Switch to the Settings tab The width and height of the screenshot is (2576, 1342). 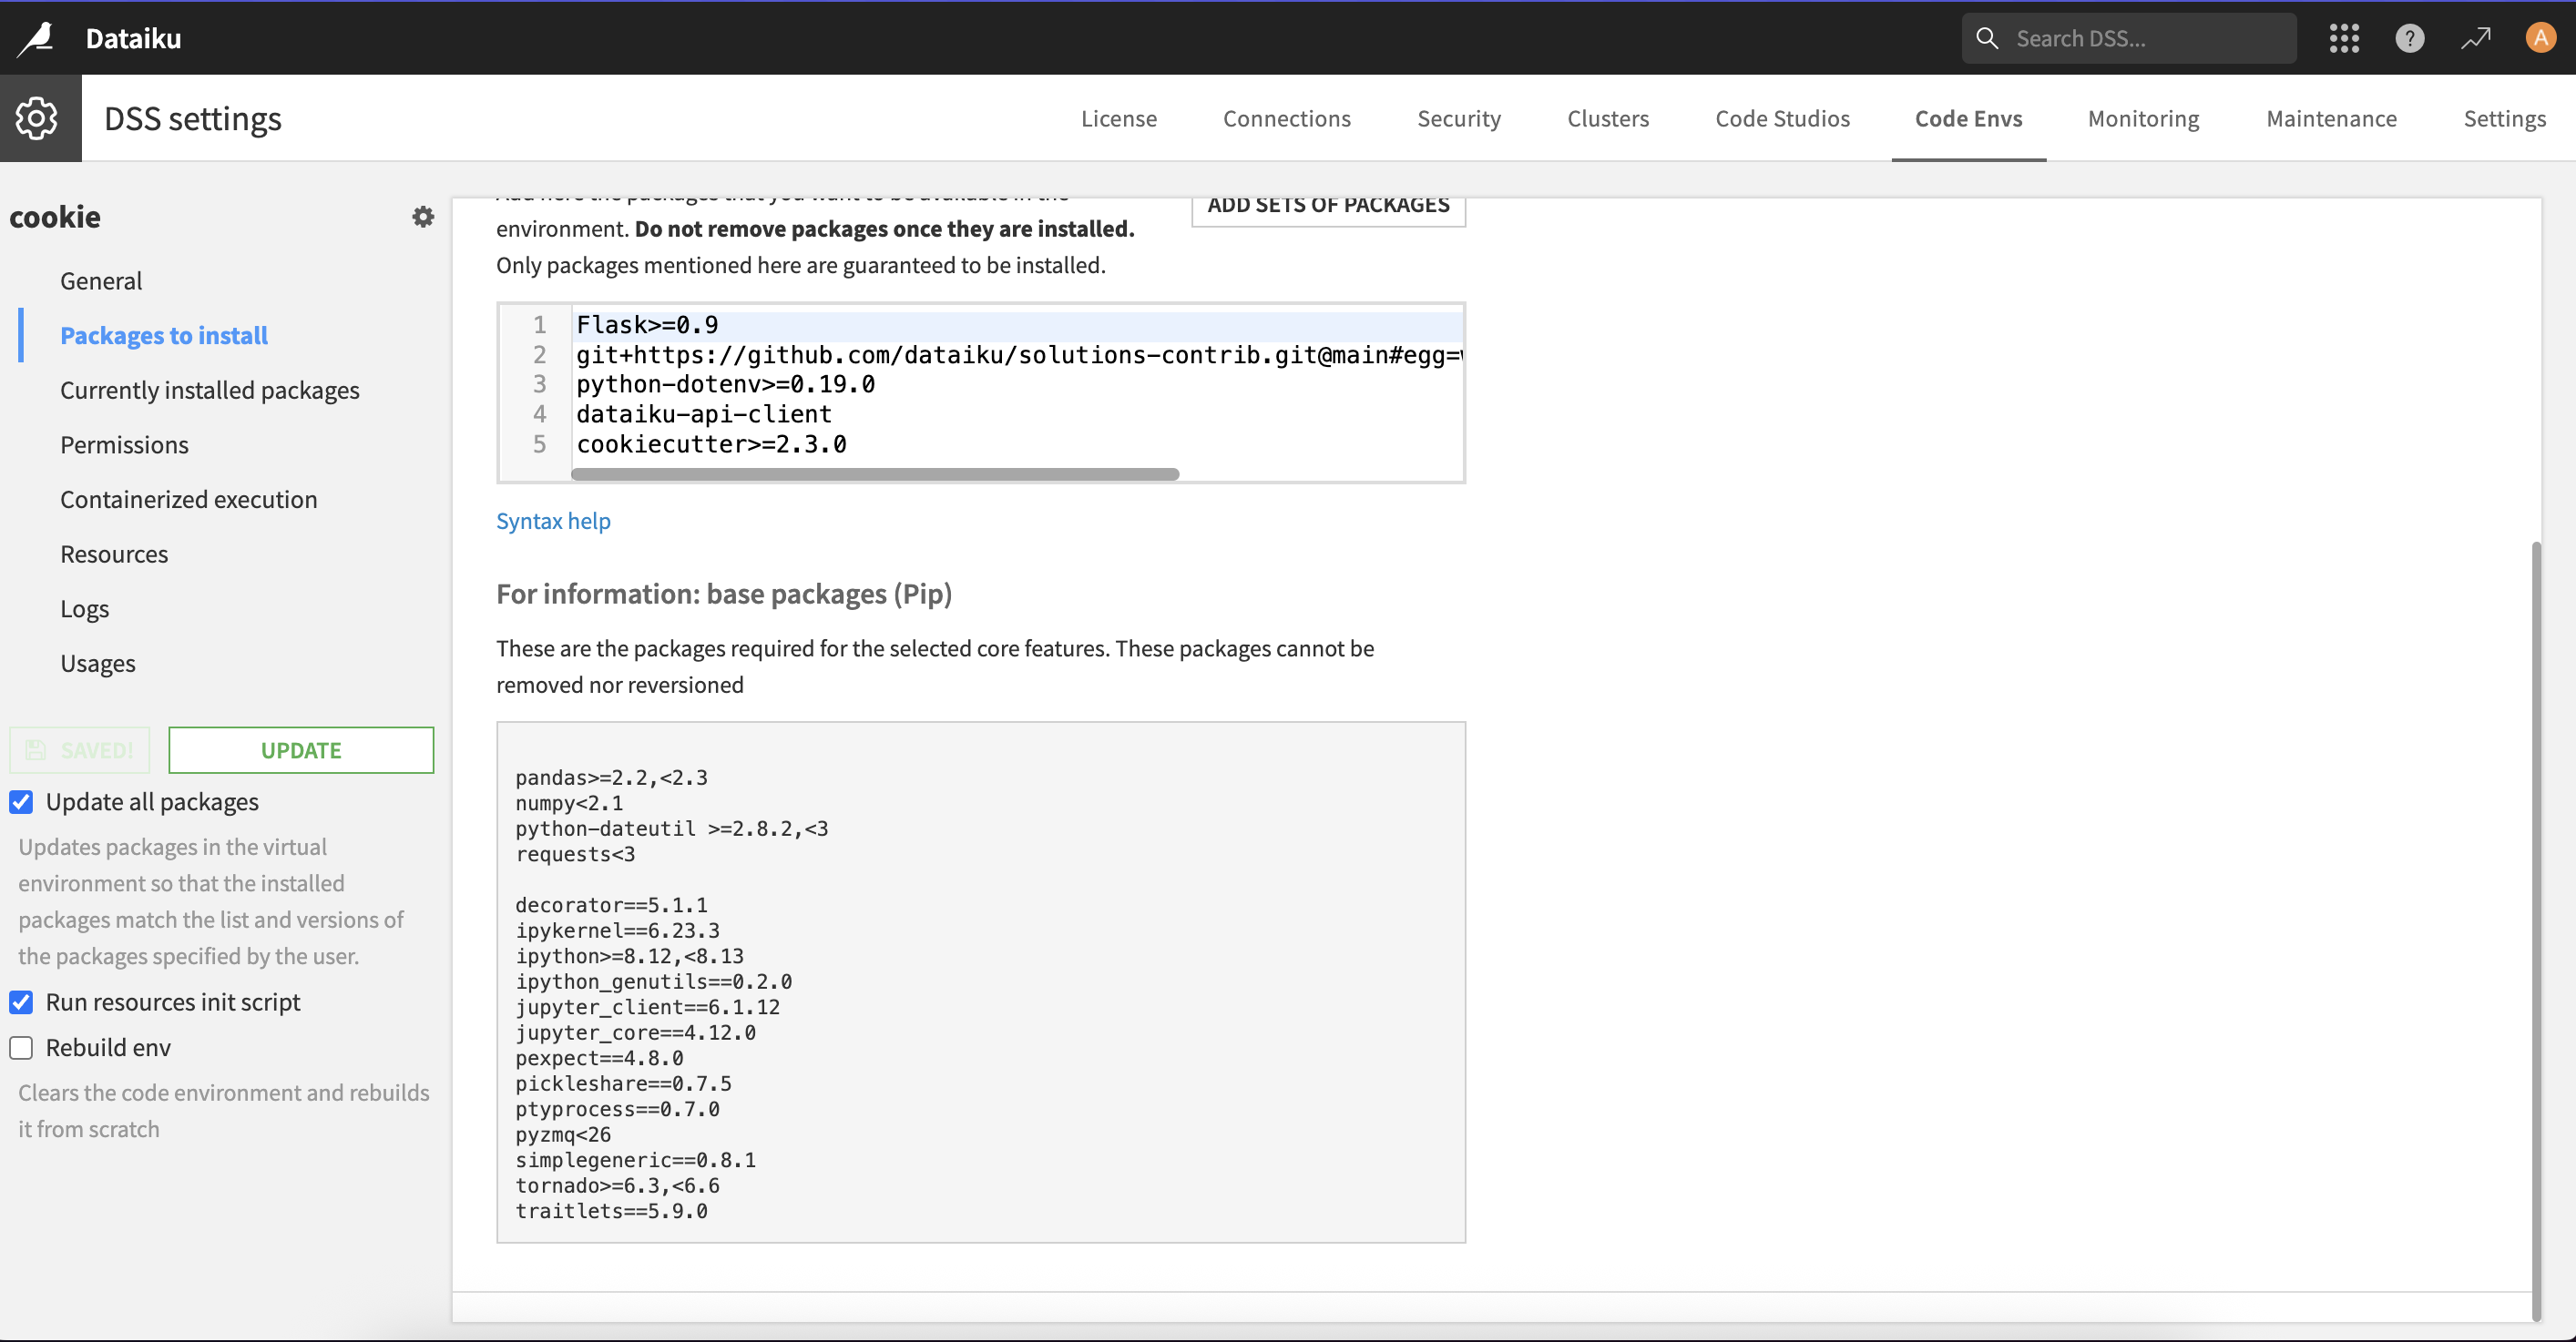pos(2504,118)
